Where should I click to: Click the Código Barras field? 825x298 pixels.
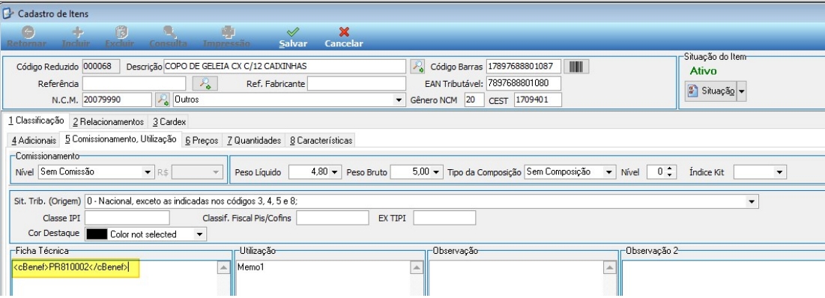(524, 66)
